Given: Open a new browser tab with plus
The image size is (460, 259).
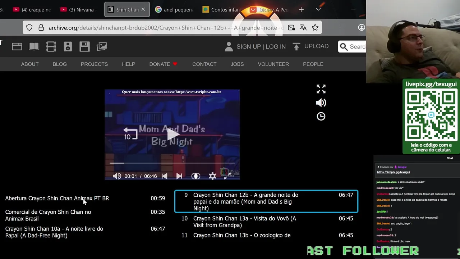Looking at the screenshot, I should tap(301, 10).
